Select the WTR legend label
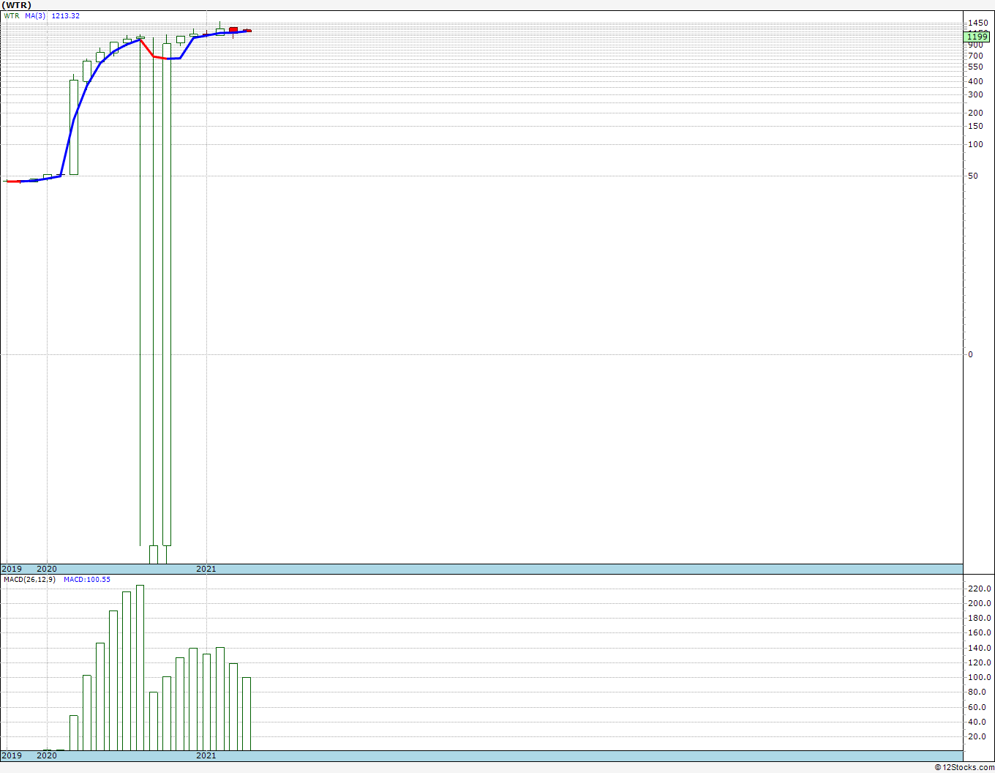Image resolution: width=995 pixels, height=773 pixels. tap(12, 16)
